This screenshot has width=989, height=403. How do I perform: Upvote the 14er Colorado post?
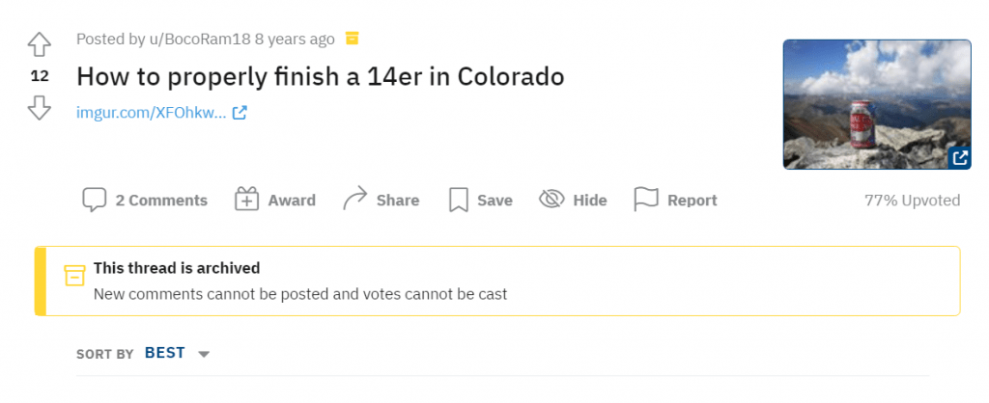(39, 44)
